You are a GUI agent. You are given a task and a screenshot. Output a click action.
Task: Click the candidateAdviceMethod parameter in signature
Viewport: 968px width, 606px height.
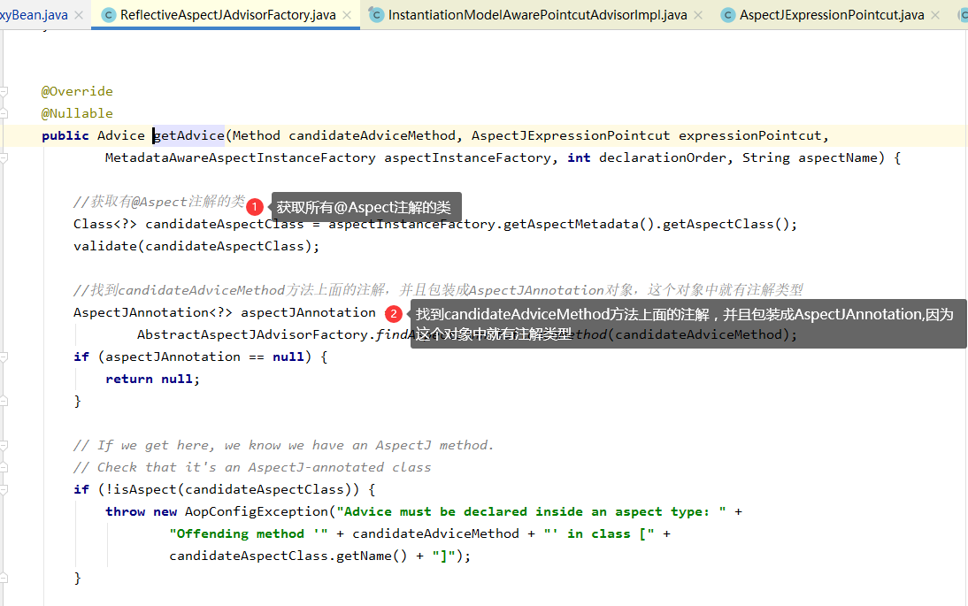point(373,135)
